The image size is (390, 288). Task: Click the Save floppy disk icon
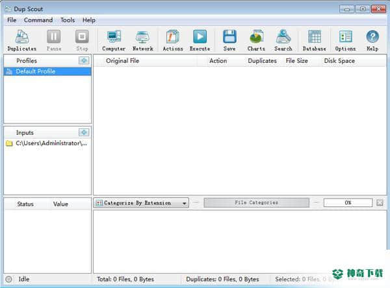point(229,37)
